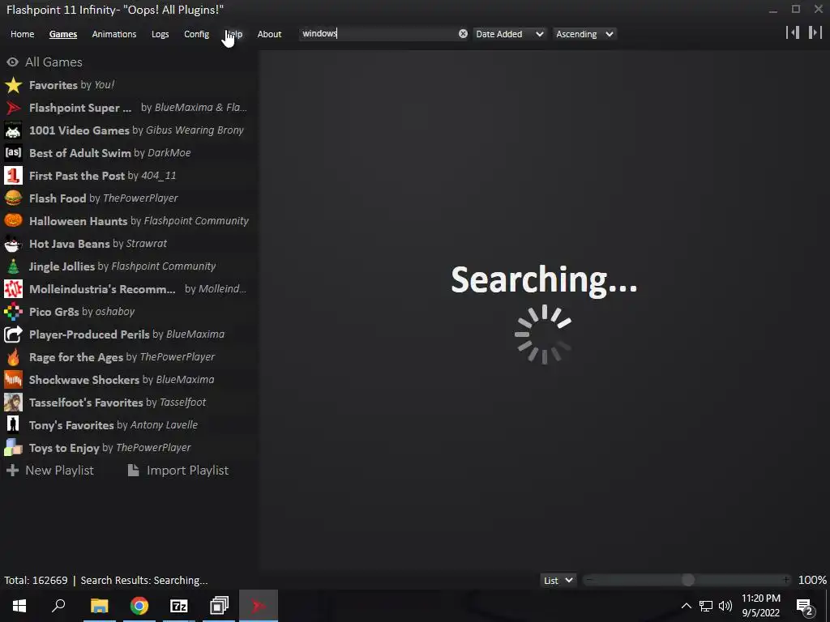Click the plus icon beside New Playlist
The height and width of the screenshot is (622, 830).
pos(13,471)
